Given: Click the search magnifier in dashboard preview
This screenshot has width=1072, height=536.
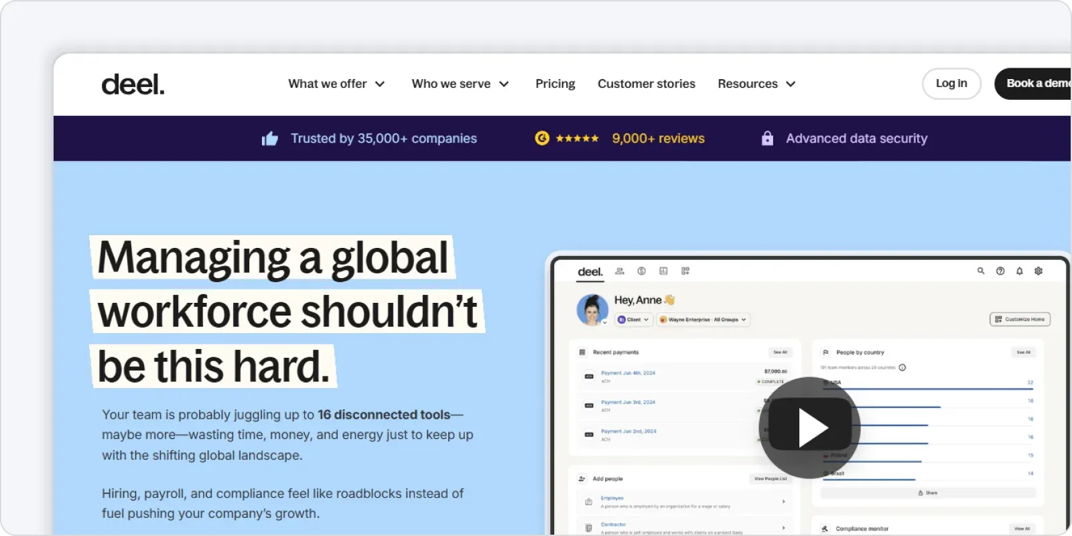Looking at the screenshot, I should 981,271.
